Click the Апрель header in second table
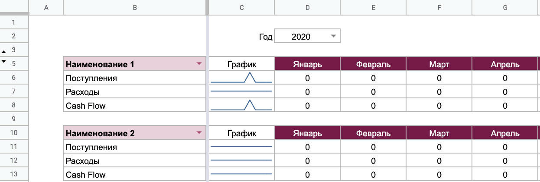Viewport: 540px width, 182px height. [x=505, y=133]
